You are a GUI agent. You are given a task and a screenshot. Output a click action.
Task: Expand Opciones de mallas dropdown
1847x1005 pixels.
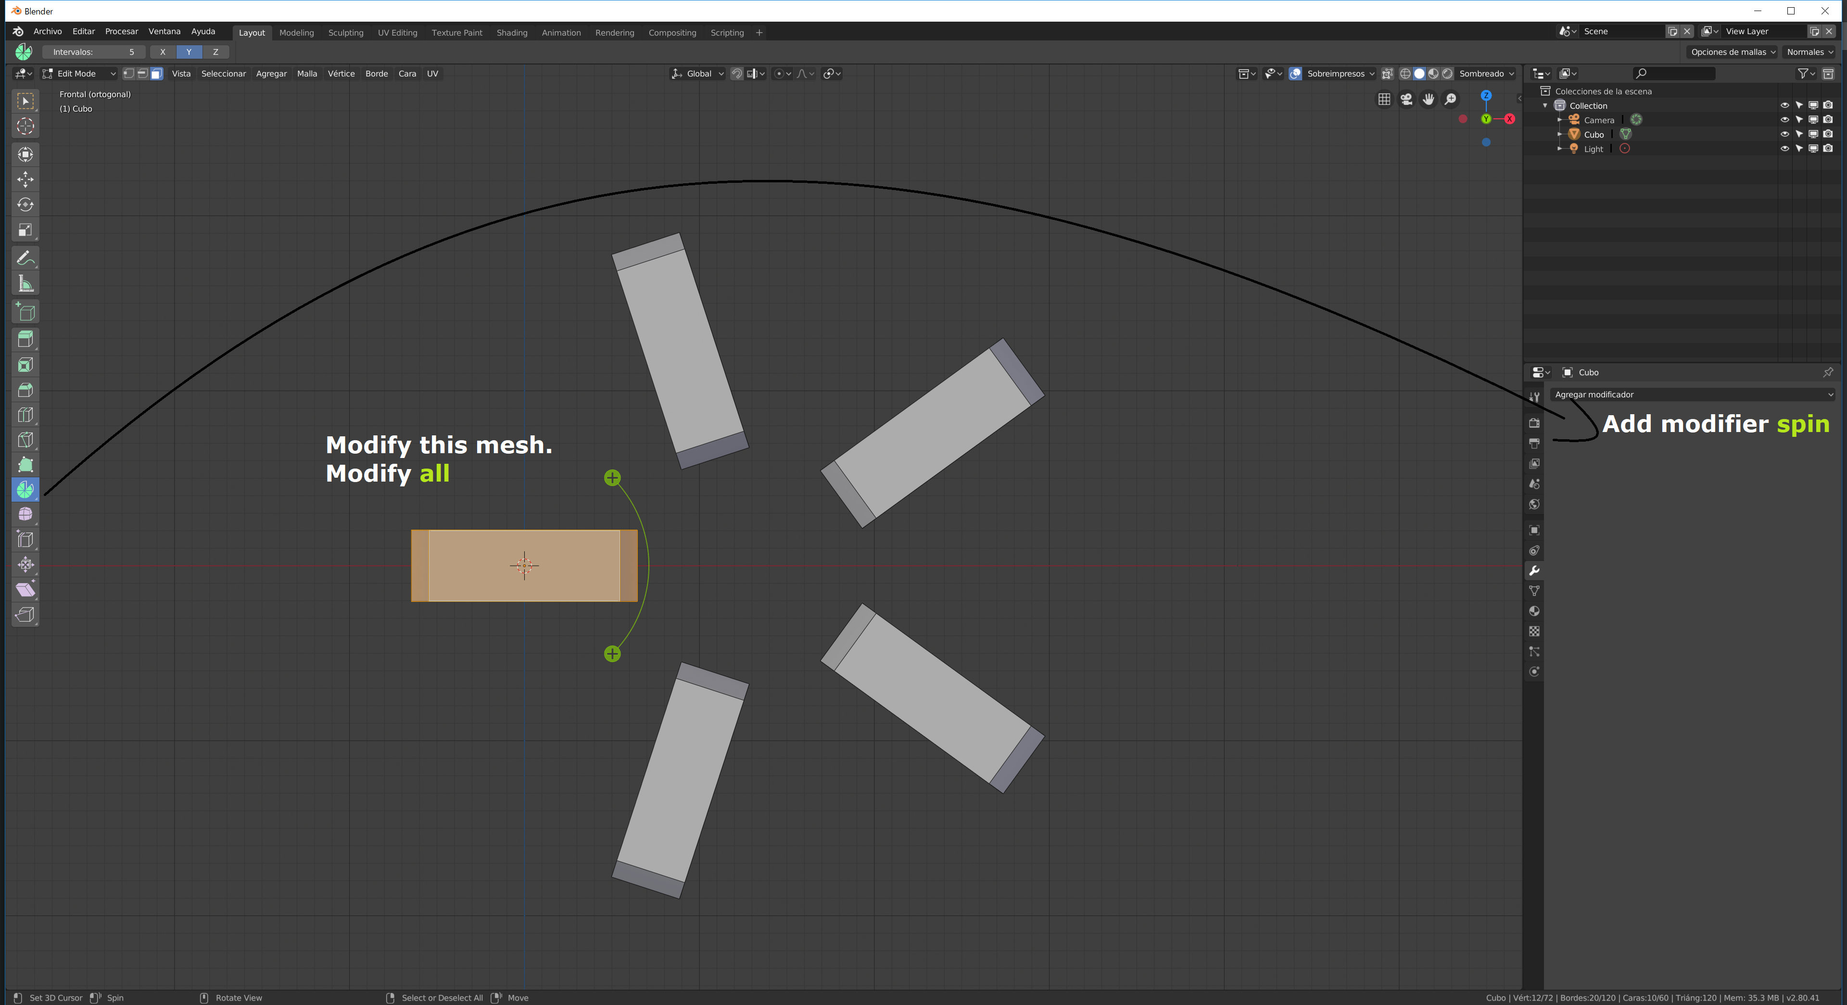pos(1732,51)
